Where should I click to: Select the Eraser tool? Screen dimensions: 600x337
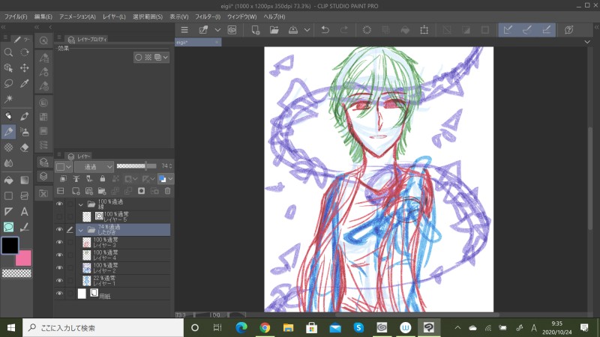(x=25, y=147)
